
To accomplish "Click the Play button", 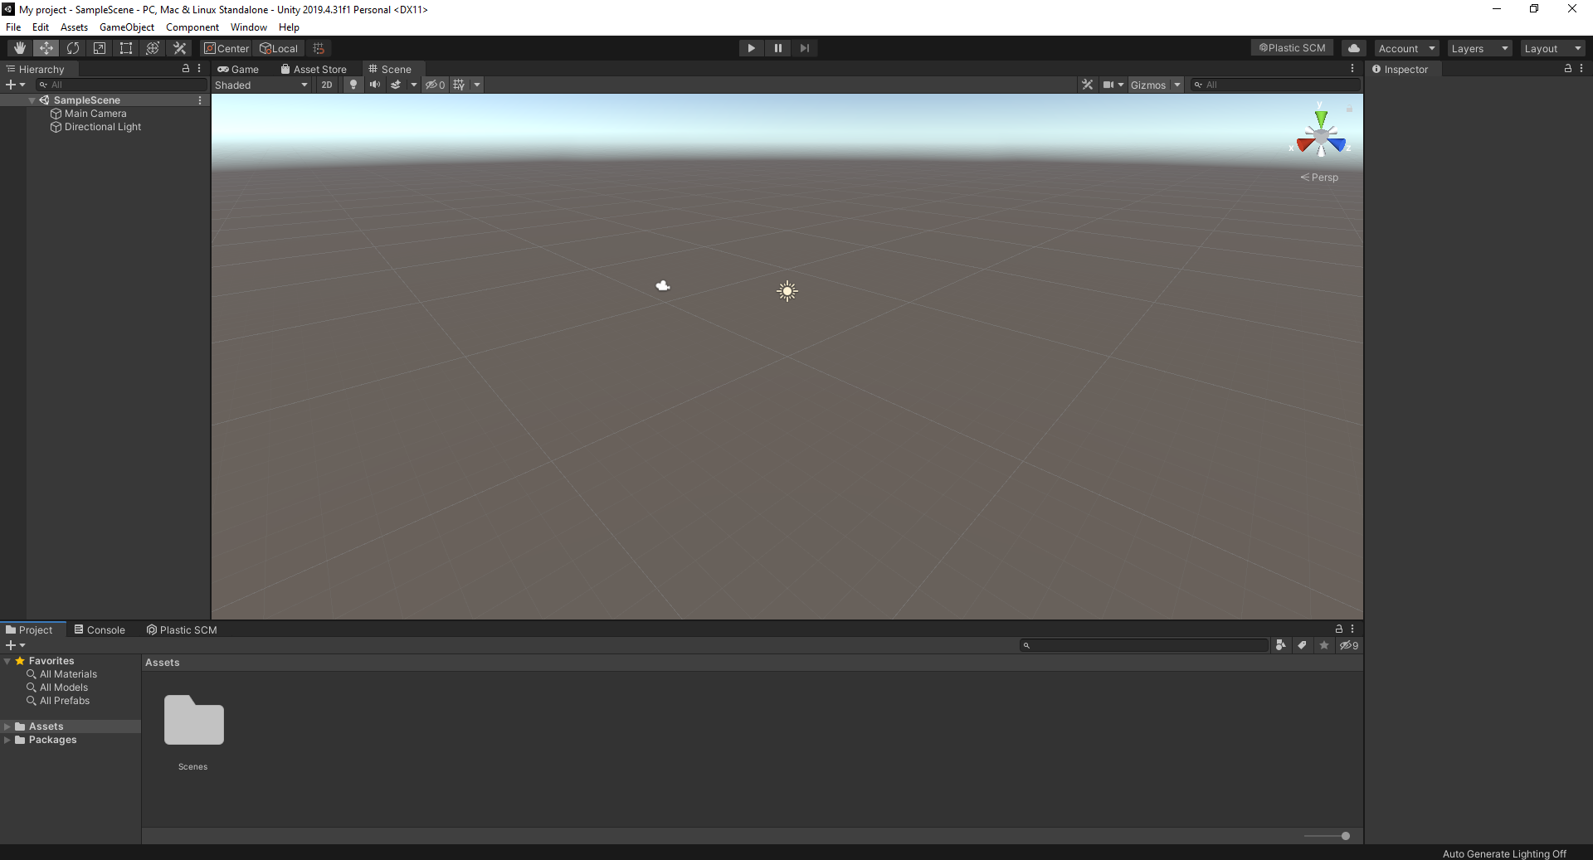I will click(752, 48).
